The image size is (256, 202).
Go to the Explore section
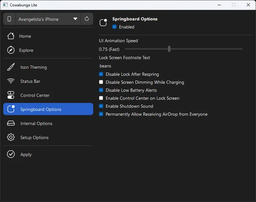pyautogui.click(x=48, y=50)
